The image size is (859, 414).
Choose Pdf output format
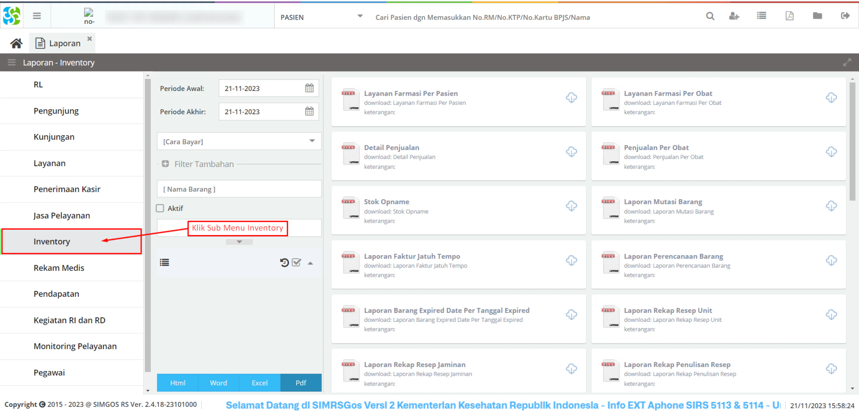301,383
